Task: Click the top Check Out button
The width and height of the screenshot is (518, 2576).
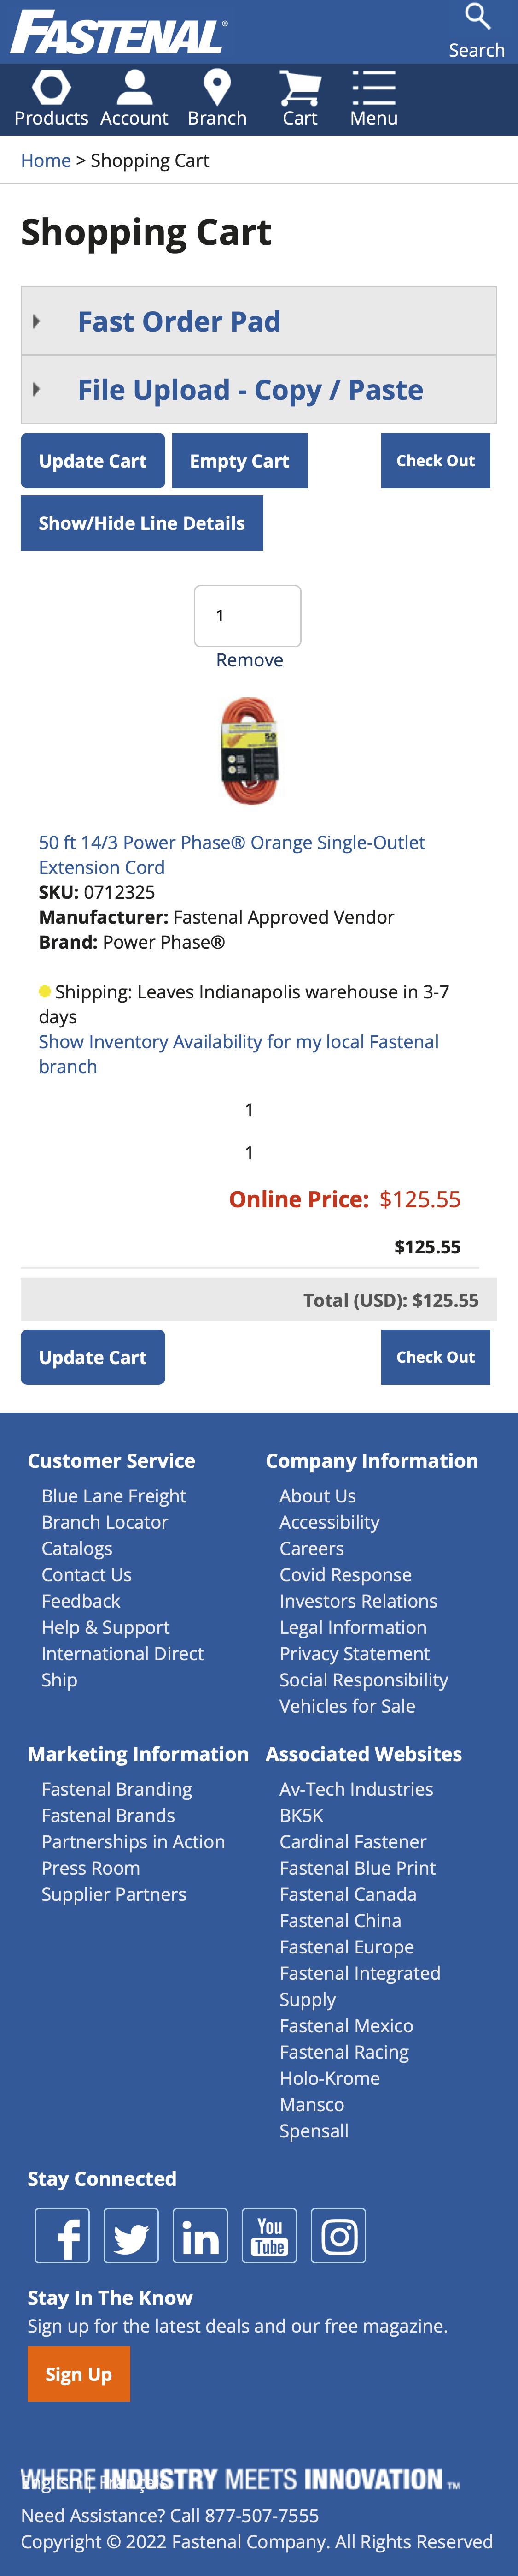Action: tap(435, 461)
